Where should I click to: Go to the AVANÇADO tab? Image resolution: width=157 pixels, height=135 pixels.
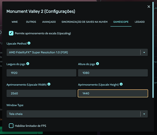(x=49, y=22)
